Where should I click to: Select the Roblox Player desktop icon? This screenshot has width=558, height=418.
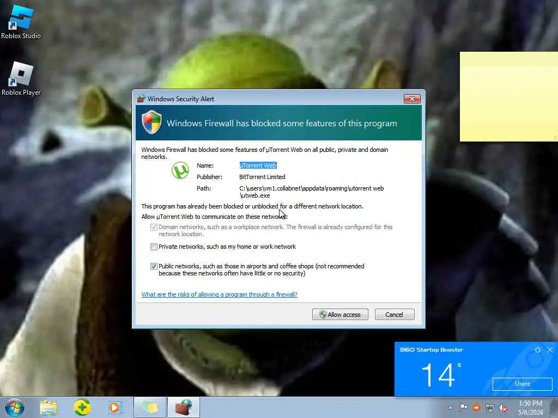click(21, 78)
